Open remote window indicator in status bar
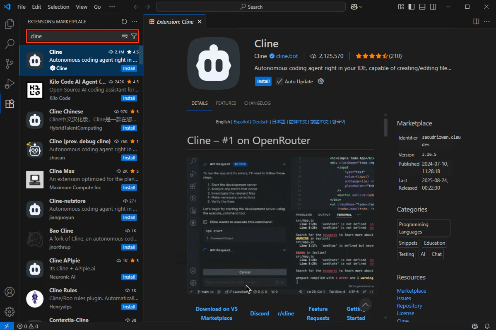Screen dimensions: 496x330 [7, 326]
